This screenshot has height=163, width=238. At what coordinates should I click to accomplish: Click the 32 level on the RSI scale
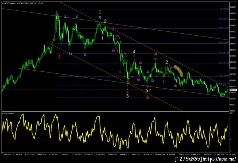coord(231,140)
